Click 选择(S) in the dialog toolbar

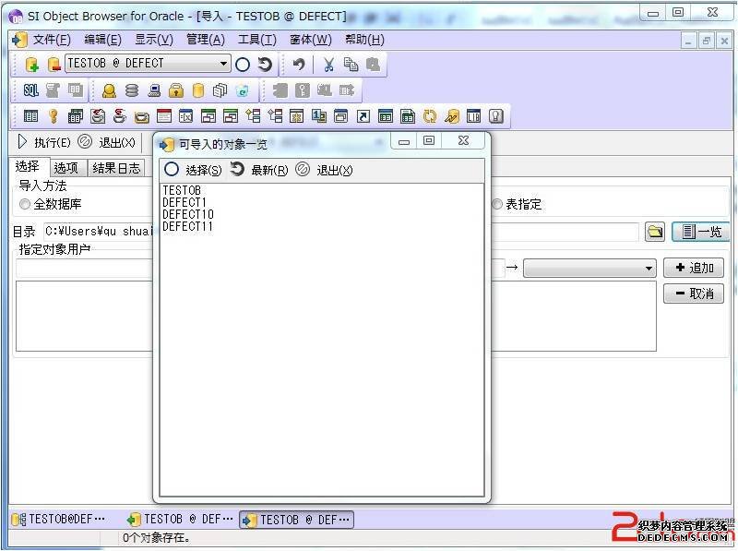click(x=193, y=170)
